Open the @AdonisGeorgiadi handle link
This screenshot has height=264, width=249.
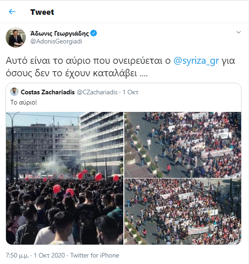pos(56,42)
